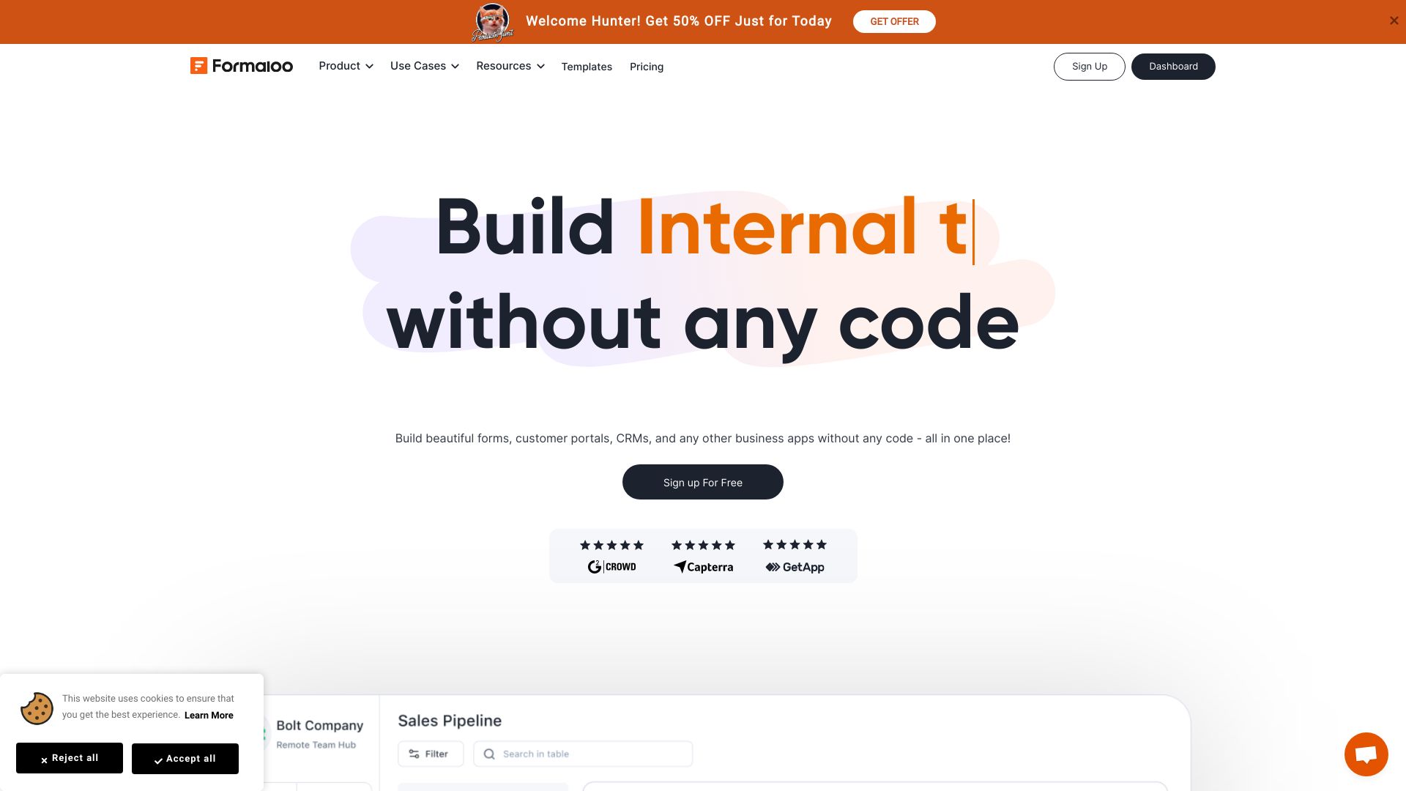Navigate to Pricing page
Viewport: 1406px width, 791px height.
point(647,66)
